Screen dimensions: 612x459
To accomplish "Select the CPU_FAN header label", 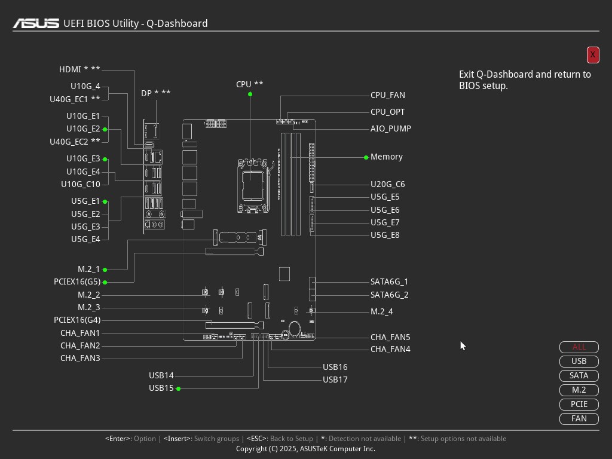I will click(x=387, y=95).
